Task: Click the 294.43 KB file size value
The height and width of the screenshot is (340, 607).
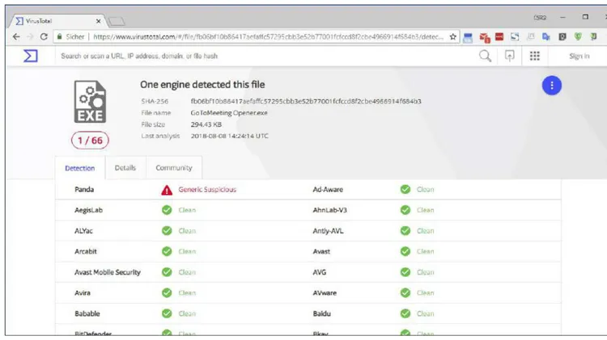Action: point(206,124)
